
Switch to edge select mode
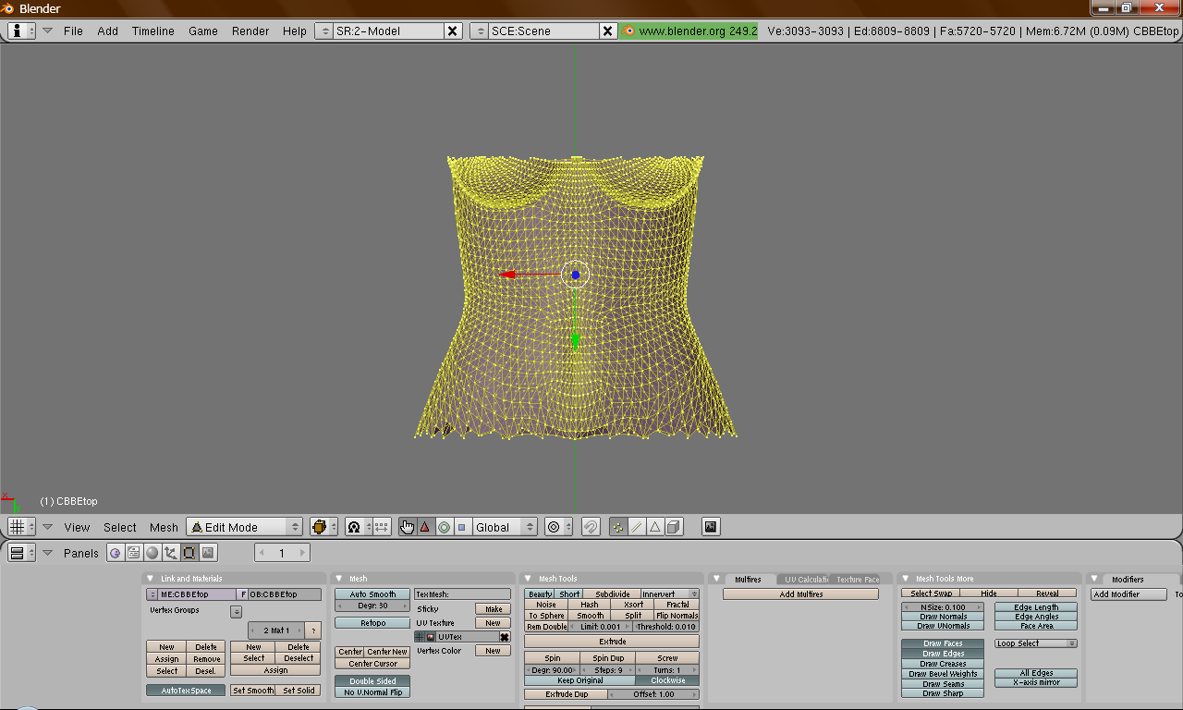[637, 527]
